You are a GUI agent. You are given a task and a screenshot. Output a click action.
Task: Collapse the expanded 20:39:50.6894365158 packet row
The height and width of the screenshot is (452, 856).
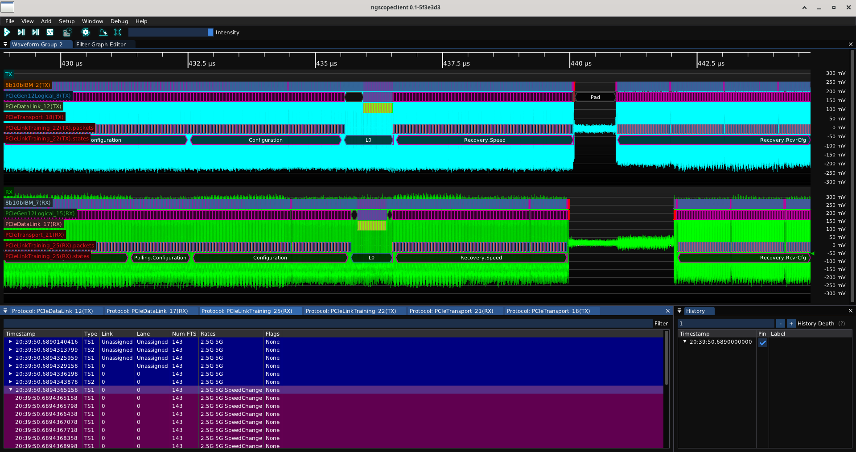(11, 390)
